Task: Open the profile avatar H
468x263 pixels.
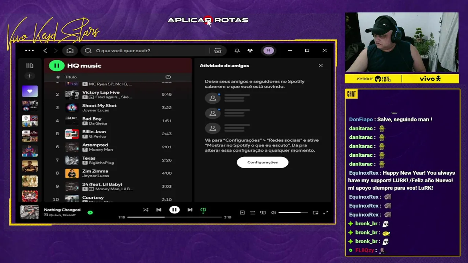Action: coord(269,50)
